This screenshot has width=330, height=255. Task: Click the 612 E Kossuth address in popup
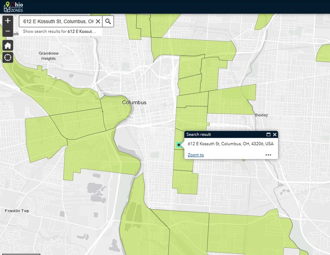[230, 144]
